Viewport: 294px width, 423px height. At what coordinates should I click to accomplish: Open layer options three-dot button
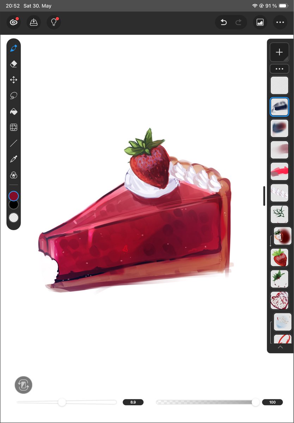[x=279, y=69]
